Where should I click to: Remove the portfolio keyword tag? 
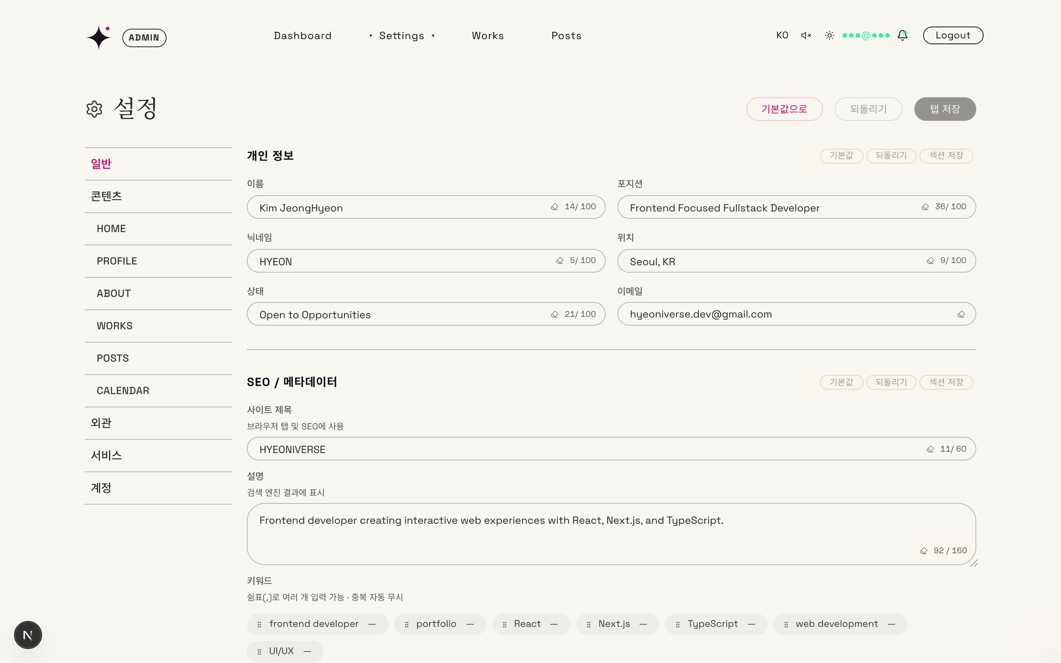click(470, 624)
